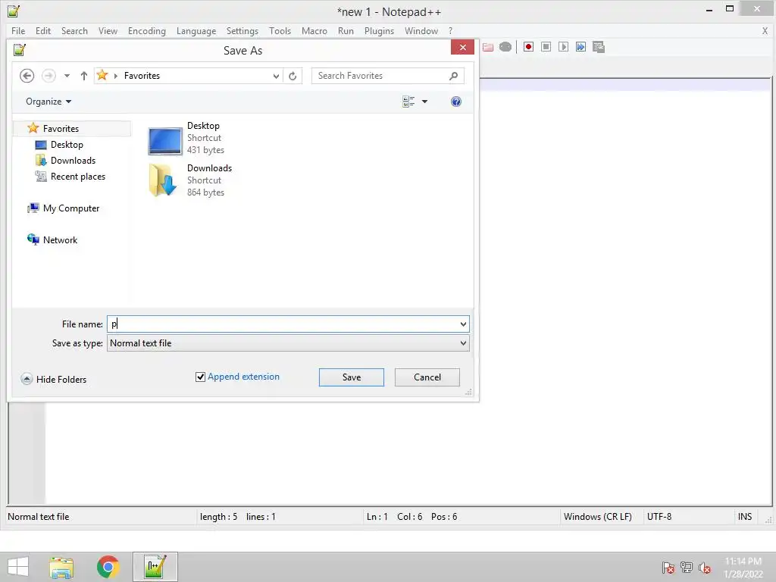The height and width of the screenshot is (582, 776).
Task: Run macro multiple times icon
Action: coord(580,47)
